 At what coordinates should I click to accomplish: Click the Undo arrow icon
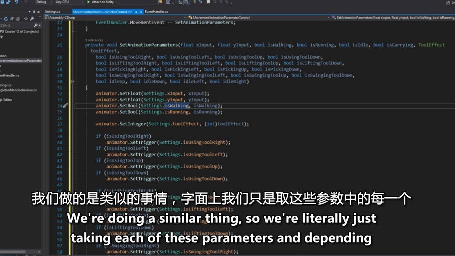pos(16,2)
